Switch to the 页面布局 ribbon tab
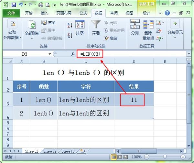The height and width of the screenshot is (163, 194). 64,13
